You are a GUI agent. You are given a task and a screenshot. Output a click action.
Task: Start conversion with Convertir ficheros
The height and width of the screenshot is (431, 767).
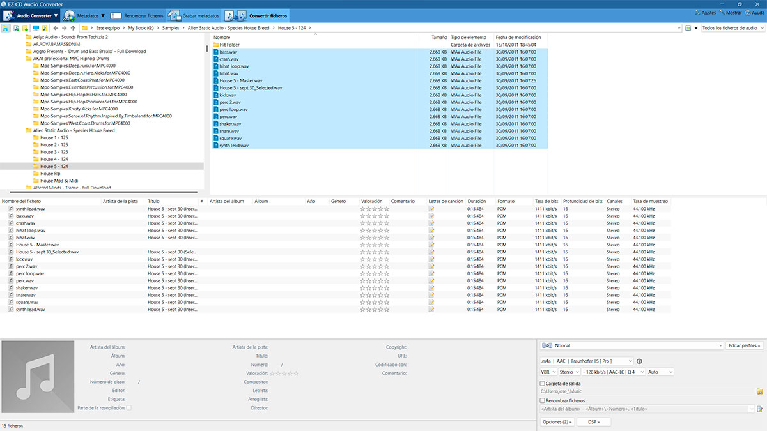tap(256, 15)
